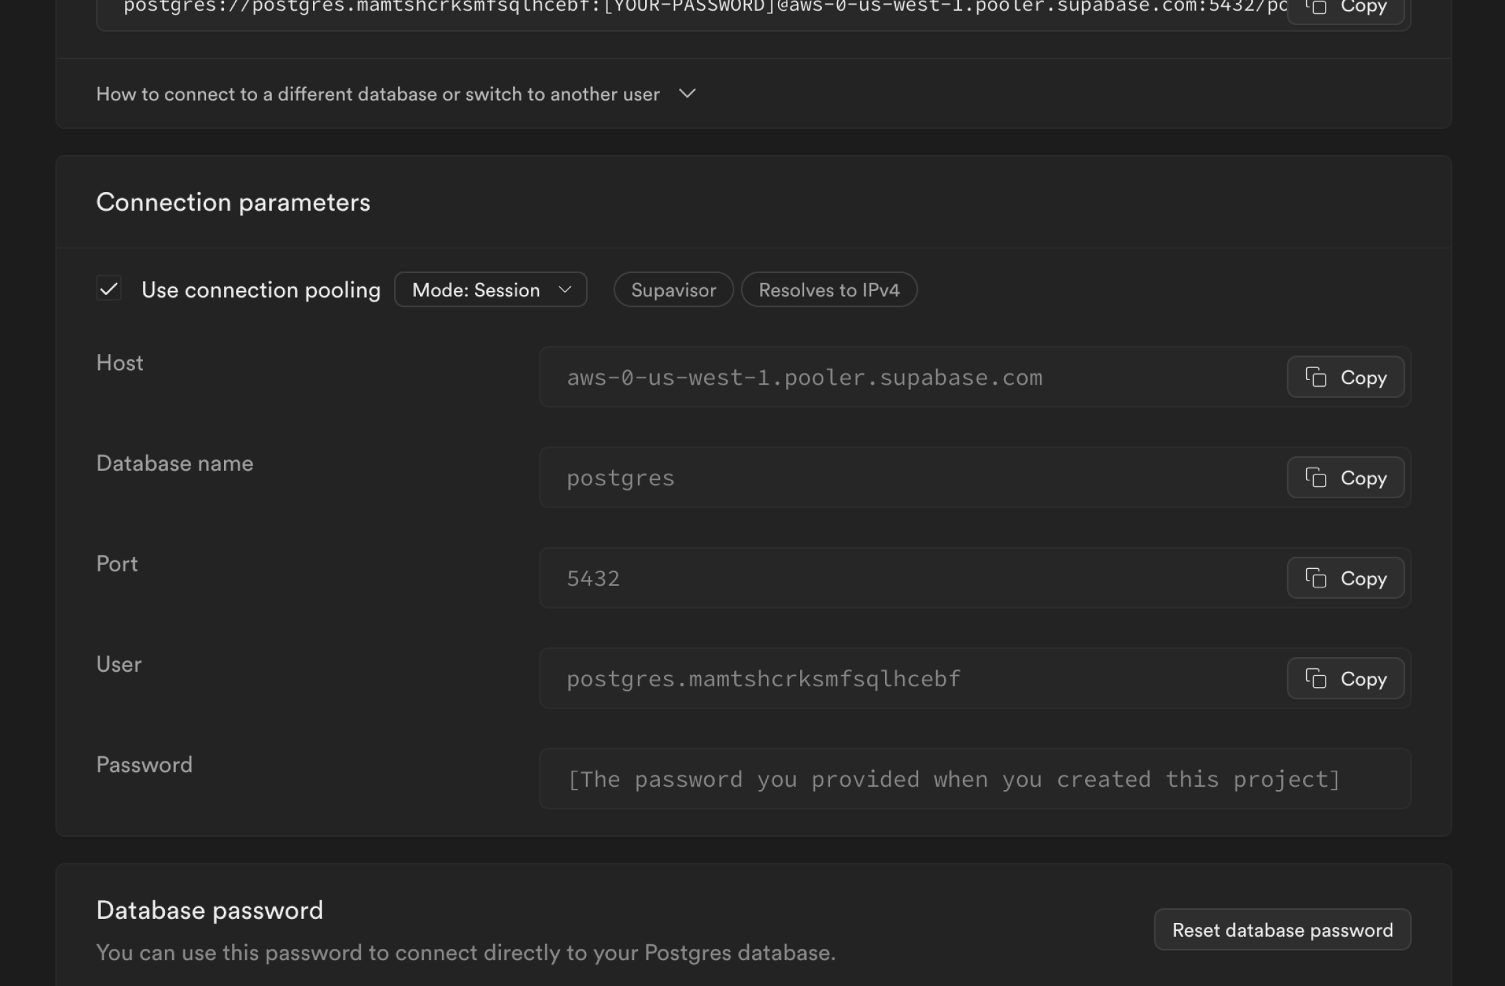The image size is (1505, 986).
Task: Click copy icon in Port row
Action: tap(1316, 578)
